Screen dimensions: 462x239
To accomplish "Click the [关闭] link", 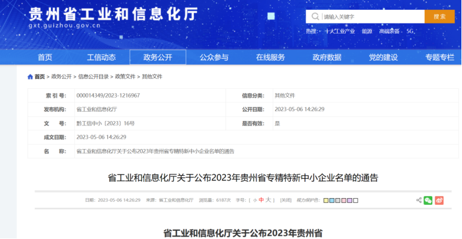I will (x=286, y=201).
